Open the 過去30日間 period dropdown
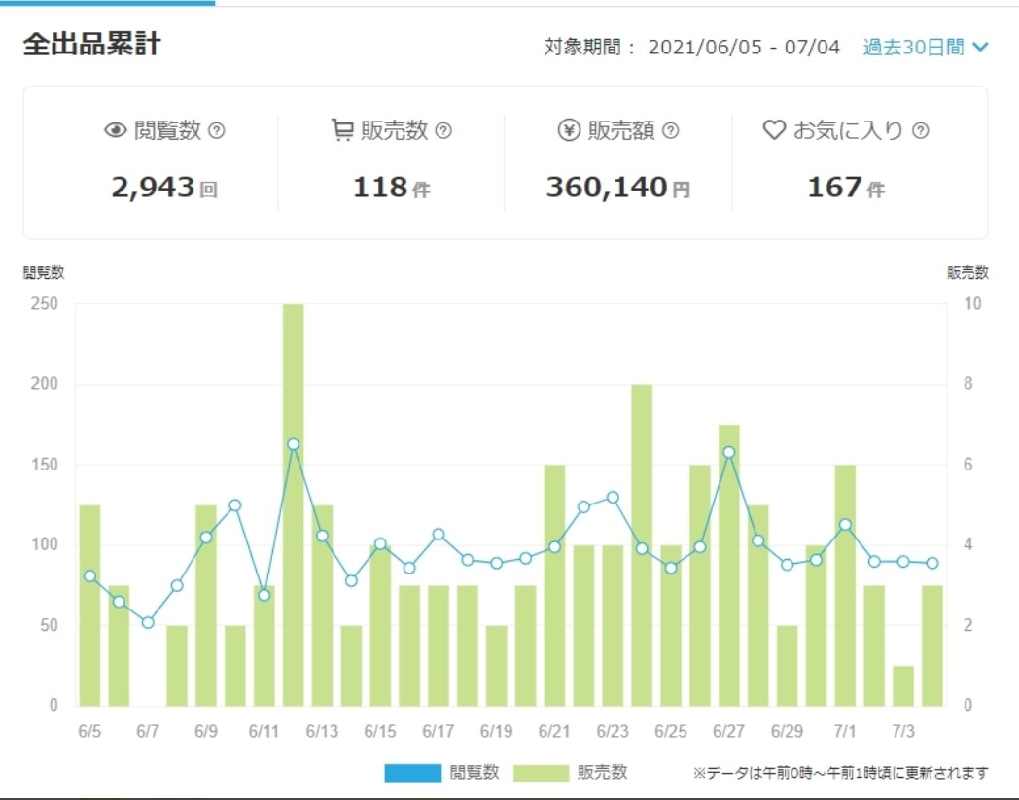Viewport: 1019px width, 800px height. click(926, 47)
